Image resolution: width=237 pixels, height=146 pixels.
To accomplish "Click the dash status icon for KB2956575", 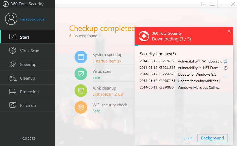I will coord(225,76).
